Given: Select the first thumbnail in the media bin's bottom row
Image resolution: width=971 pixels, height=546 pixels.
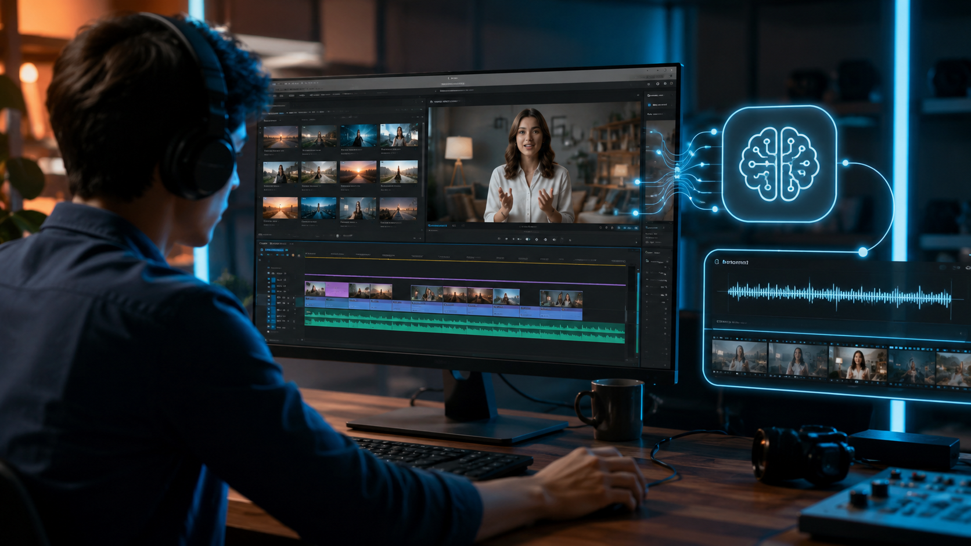Looking at the screenshot, I should [280, 208].
